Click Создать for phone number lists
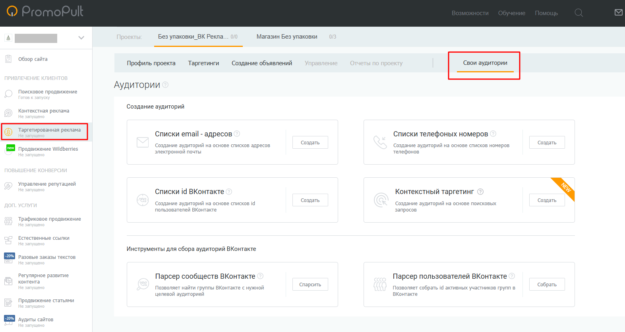Image resolution: width=625 pixels, height=332 pixels. coord(547,142)
